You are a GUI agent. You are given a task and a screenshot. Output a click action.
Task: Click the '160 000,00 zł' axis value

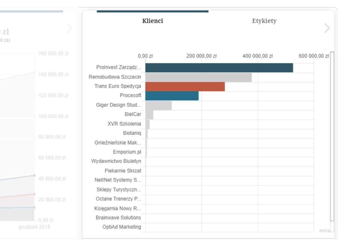click(53, 53)
